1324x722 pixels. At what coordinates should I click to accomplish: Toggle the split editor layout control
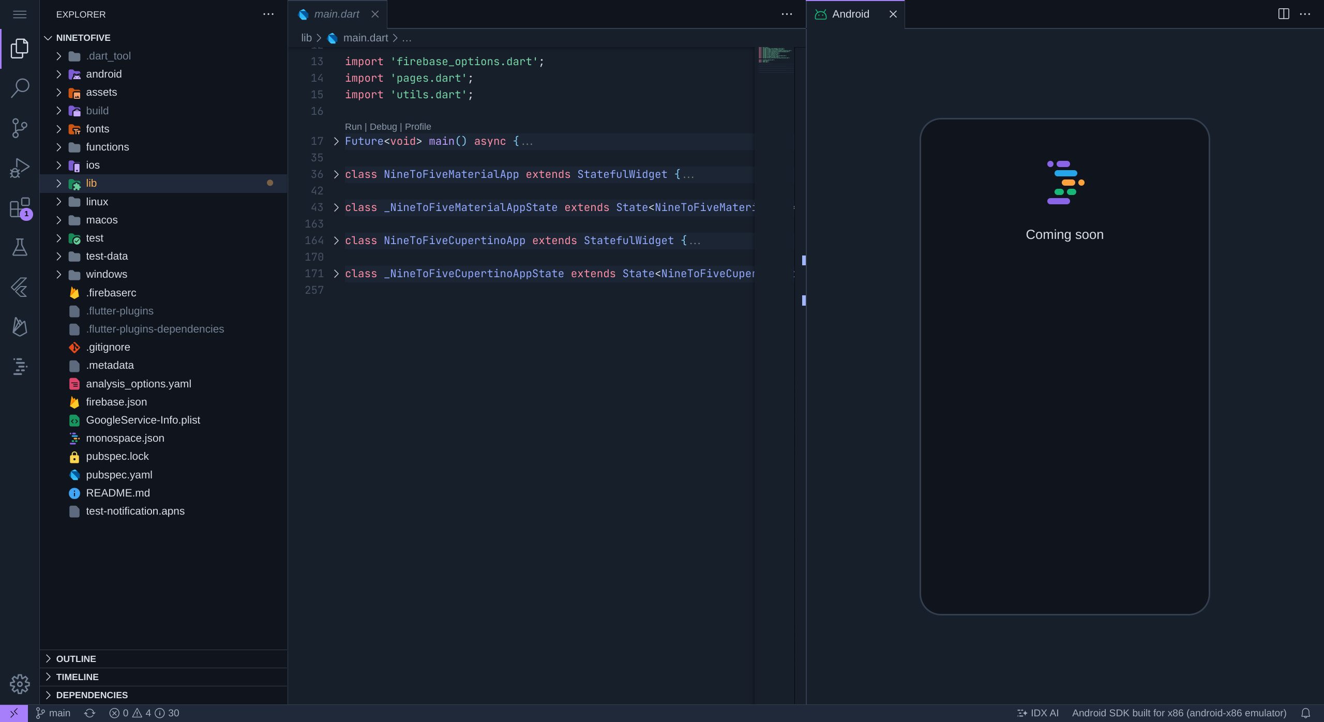(x=1284, y=14)
